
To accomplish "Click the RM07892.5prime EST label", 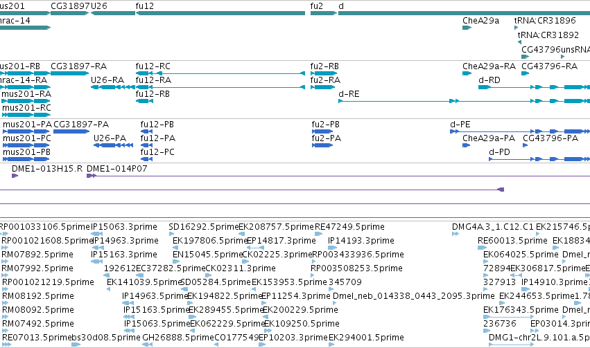I will [37, 255].
